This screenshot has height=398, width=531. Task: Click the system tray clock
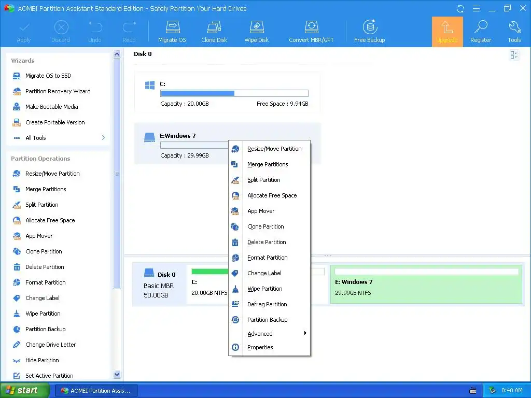[x=512, y=391]
